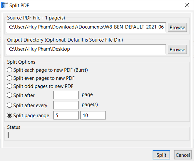Screen dimensions: 194x161
Task: Click the Output Directory (Optional...) label
Action: [x=65, y=40]
